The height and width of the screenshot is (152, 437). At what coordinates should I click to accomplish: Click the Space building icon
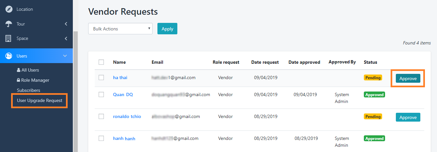tap(9, 38)
